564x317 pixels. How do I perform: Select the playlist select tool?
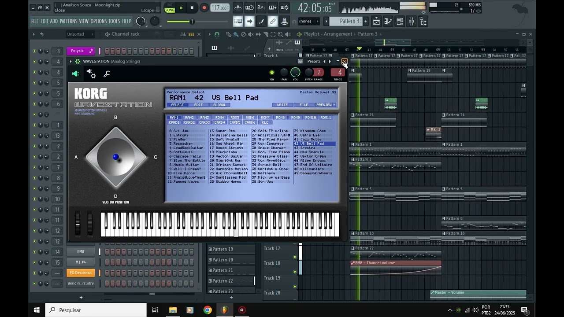273,34
